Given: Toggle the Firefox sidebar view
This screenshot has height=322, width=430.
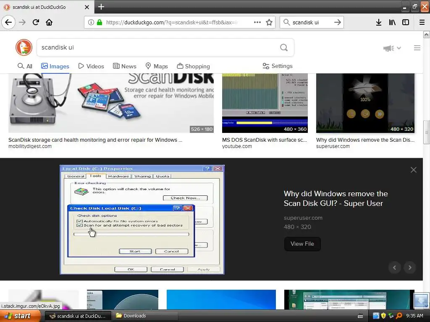Looking at the screenshot, I should [x=406, y=22].
